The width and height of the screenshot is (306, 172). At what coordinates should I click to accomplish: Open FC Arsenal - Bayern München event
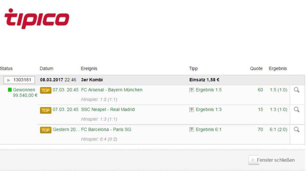pyautogui.click(x=112, y=90)
